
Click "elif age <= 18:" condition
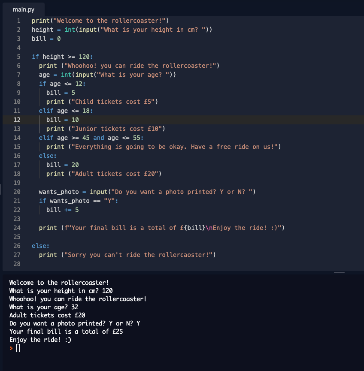click(x=66, y=111)
